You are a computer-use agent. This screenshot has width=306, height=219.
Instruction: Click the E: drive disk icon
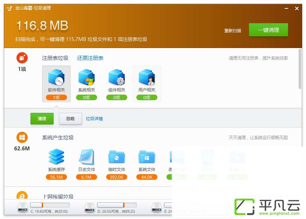tap(157, 207)
